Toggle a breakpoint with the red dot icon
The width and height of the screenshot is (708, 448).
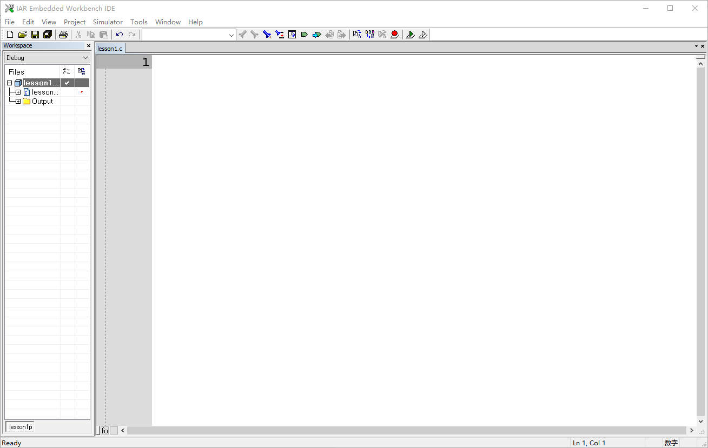[395, 35]
